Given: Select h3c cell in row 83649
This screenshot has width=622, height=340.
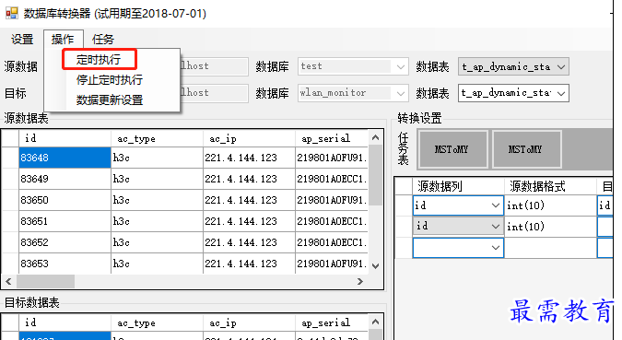Looking at the screenshot, I should point(157,179).
